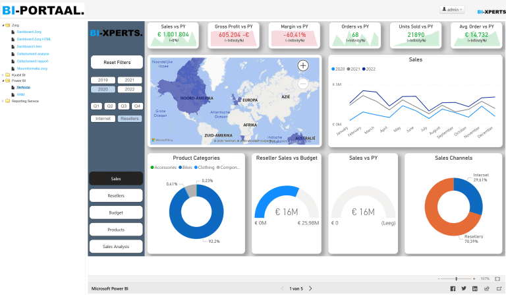Viewport: 506px width, 295px height.
Task: Open the admin user dropdown
Action: click(x=453, y=9)
